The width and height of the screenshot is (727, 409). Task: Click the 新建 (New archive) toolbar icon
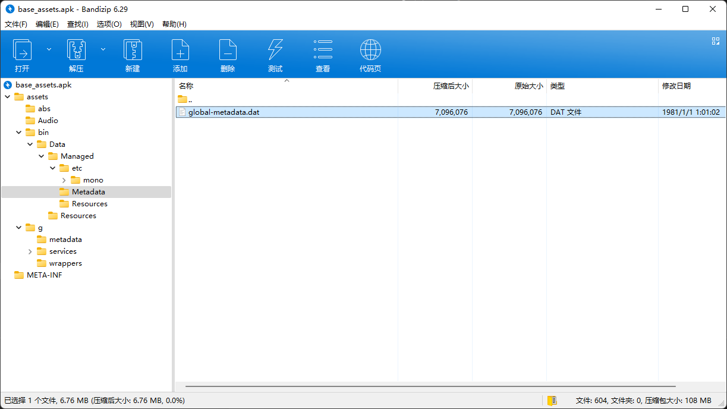pos(133,50)
